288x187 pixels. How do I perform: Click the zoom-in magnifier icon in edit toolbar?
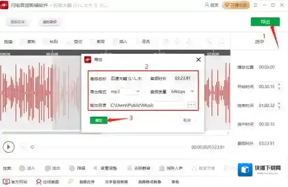pos(209,42)
